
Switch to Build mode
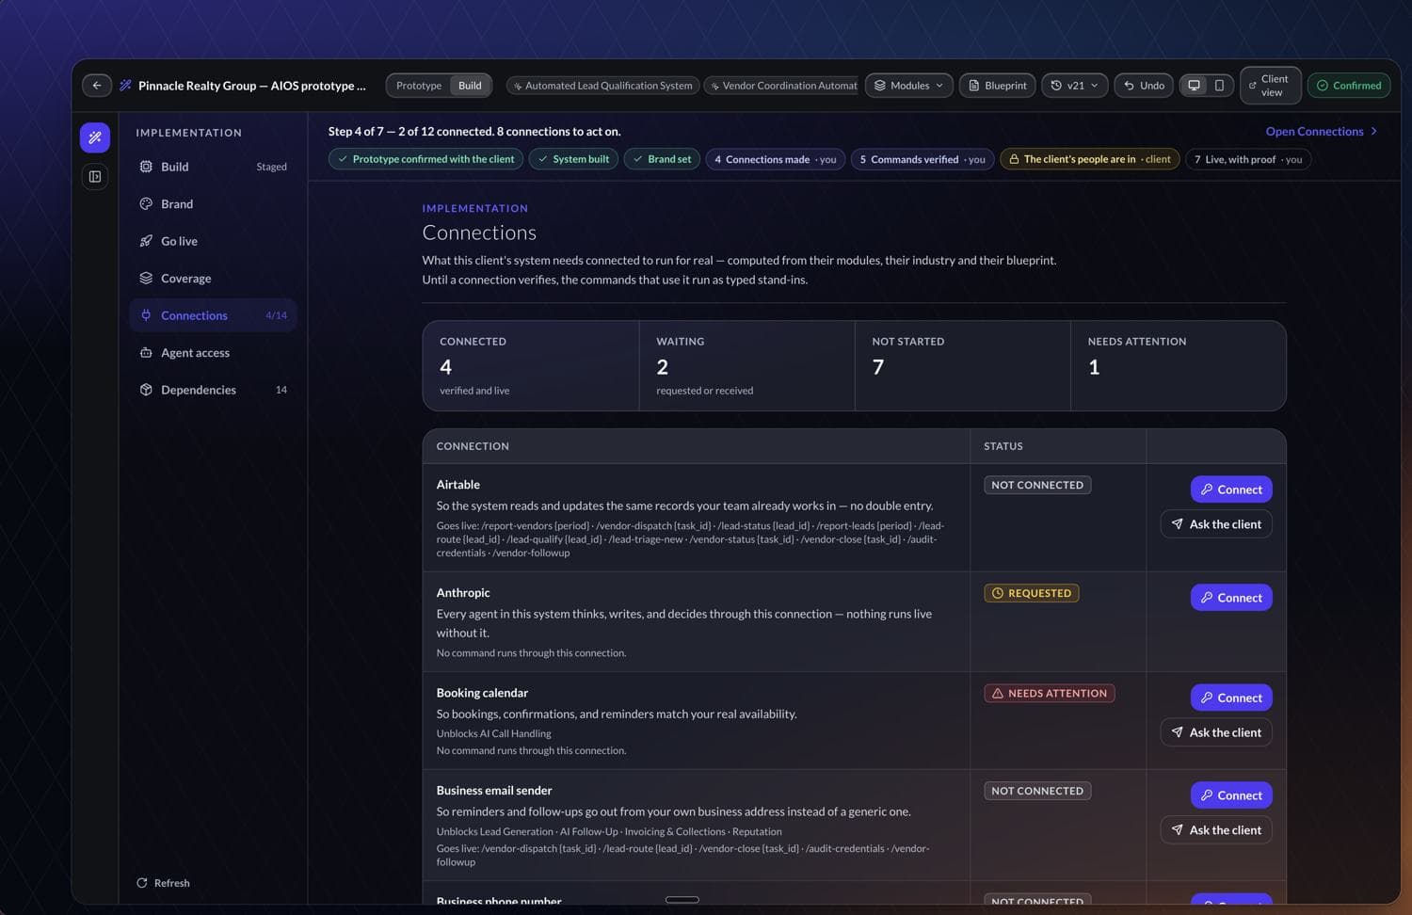click(x=470, y=86)
